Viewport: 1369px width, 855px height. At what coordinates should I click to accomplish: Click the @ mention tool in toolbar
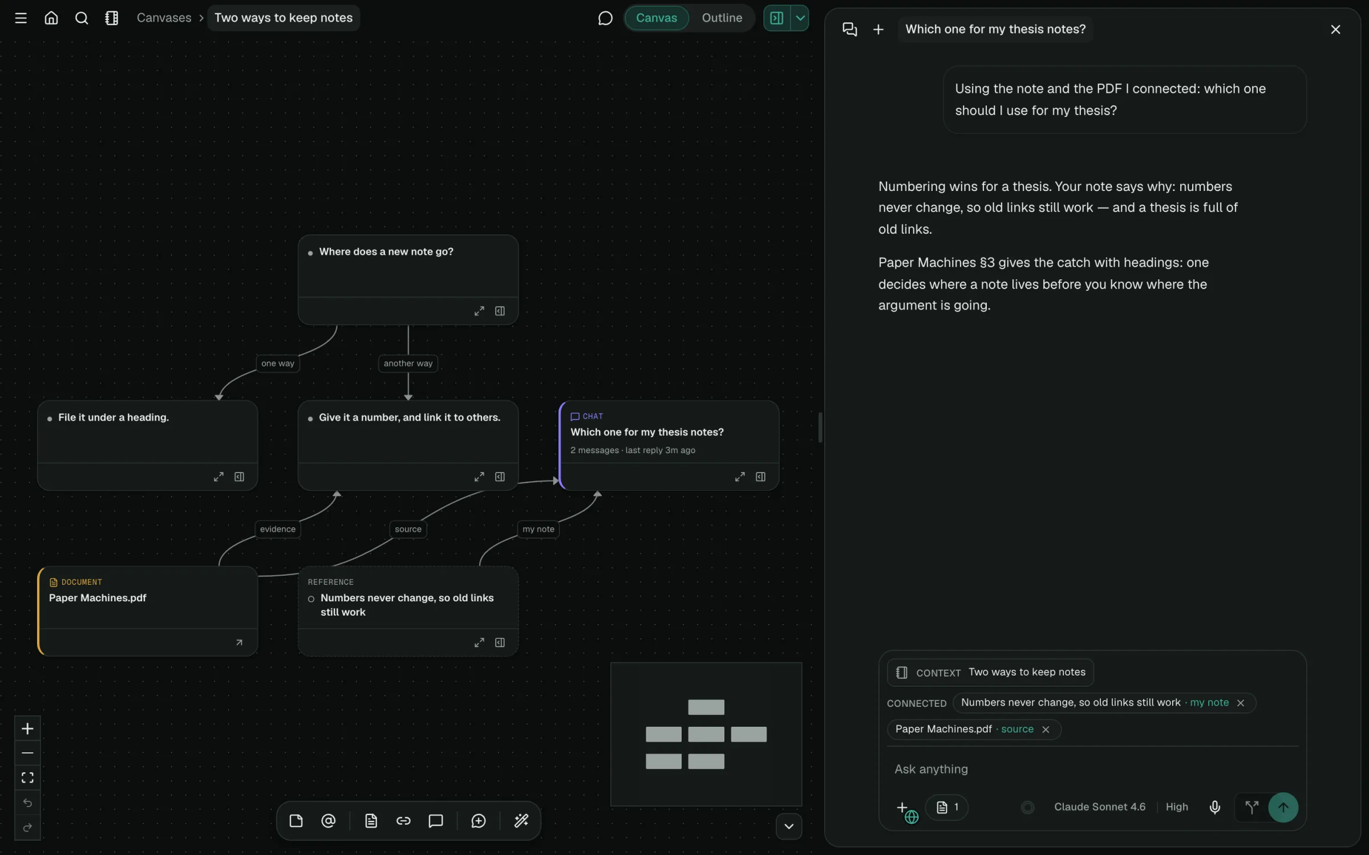329,821
